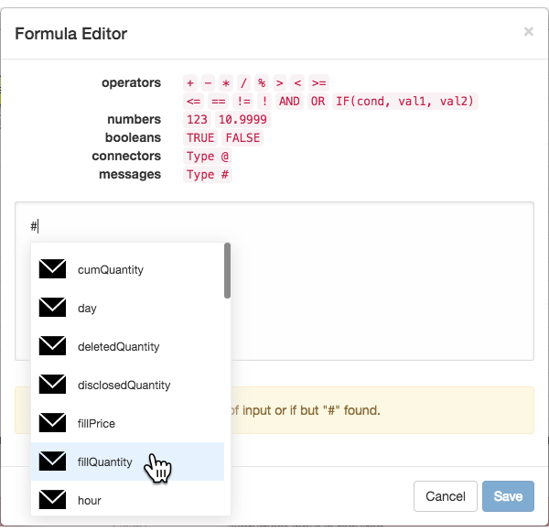Screen dimensions: 549x532
Task: Choose cumQuantity in the autocomplete dropdown
Action: (127, 269)
